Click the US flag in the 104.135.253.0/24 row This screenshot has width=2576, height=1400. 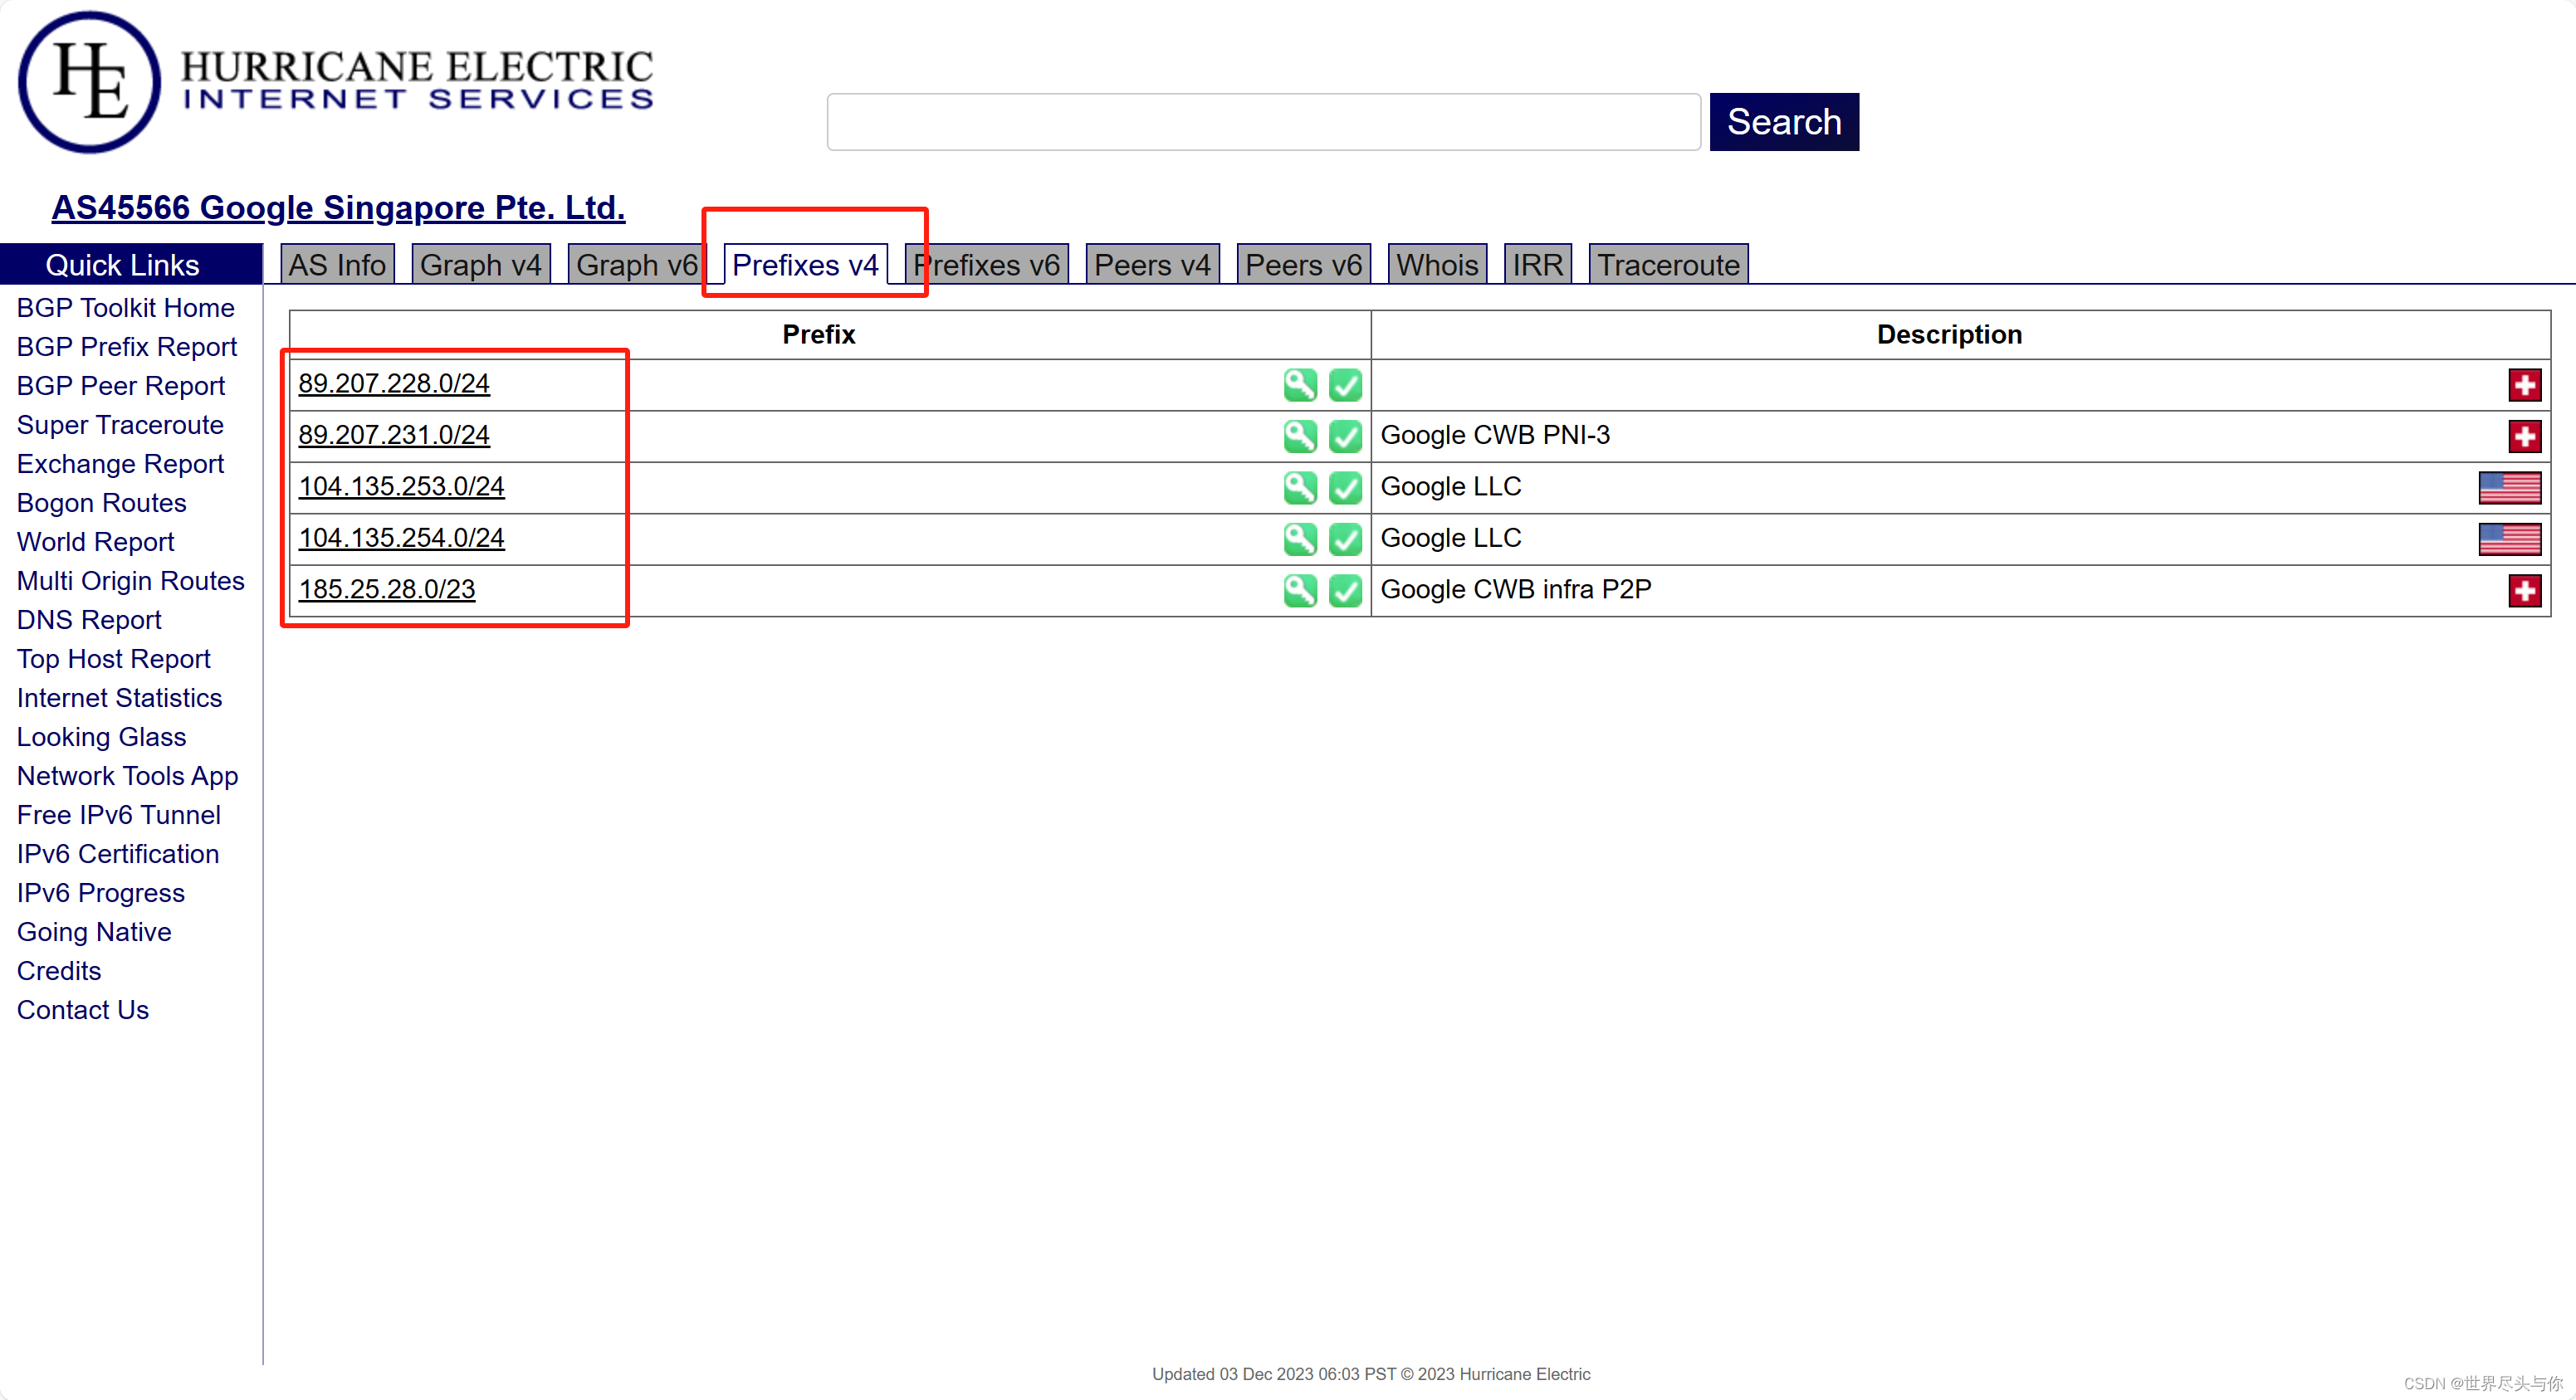coord(2510,488)
